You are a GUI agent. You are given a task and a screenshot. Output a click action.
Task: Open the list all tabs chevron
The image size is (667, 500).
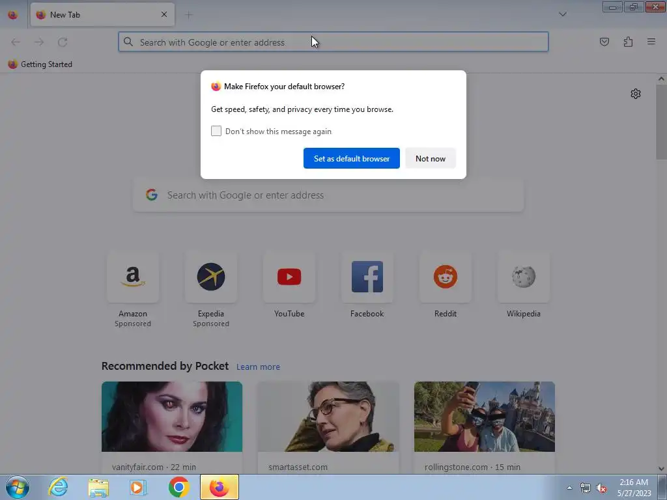562,14
